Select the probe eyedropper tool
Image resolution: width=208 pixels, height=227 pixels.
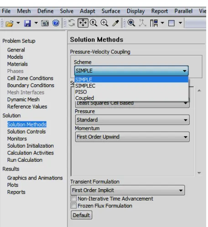tap(115, 23)
